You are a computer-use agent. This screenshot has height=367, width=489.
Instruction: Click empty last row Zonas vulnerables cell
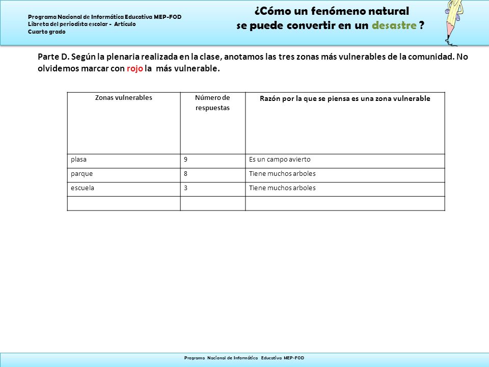coord(124,203)
